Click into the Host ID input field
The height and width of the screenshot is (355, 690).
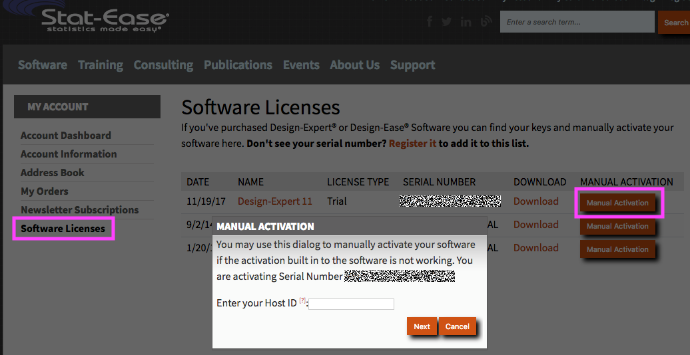(351, 304)
